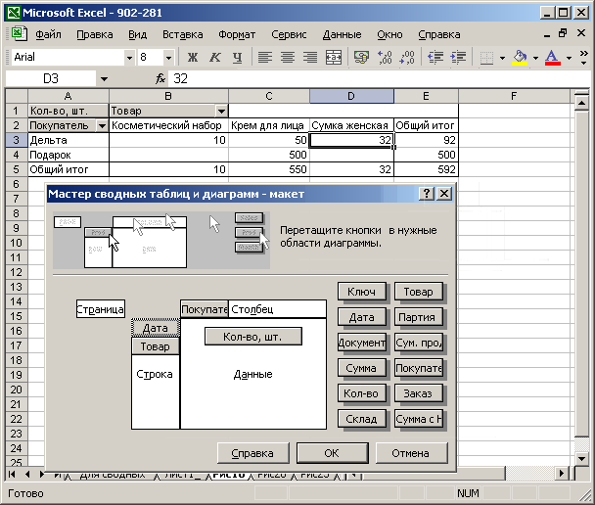Viewport: 595px width, 505px height.
Task: Click the fx insert function icon
Action: click(160, 79)
